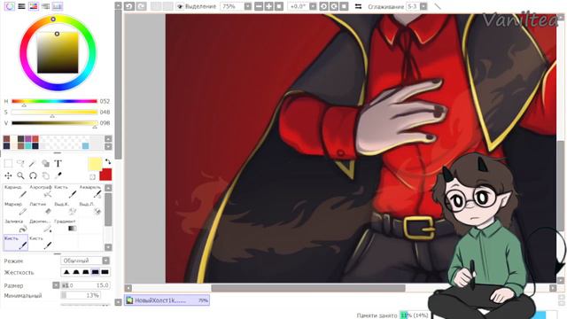Select the Rotate view tool
This screenshot has width=567, height=319.
33,175
